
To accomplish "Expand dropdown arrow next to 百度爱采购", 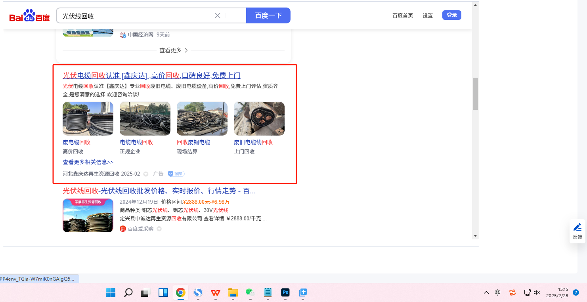I will click(x=159, y=229).
